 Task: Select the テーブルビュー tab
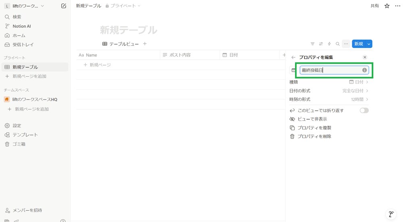coord(120,44)
